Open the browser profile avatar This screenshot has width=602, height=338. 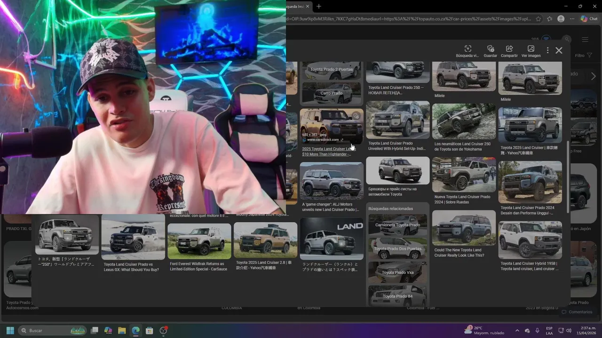(561, 19)
